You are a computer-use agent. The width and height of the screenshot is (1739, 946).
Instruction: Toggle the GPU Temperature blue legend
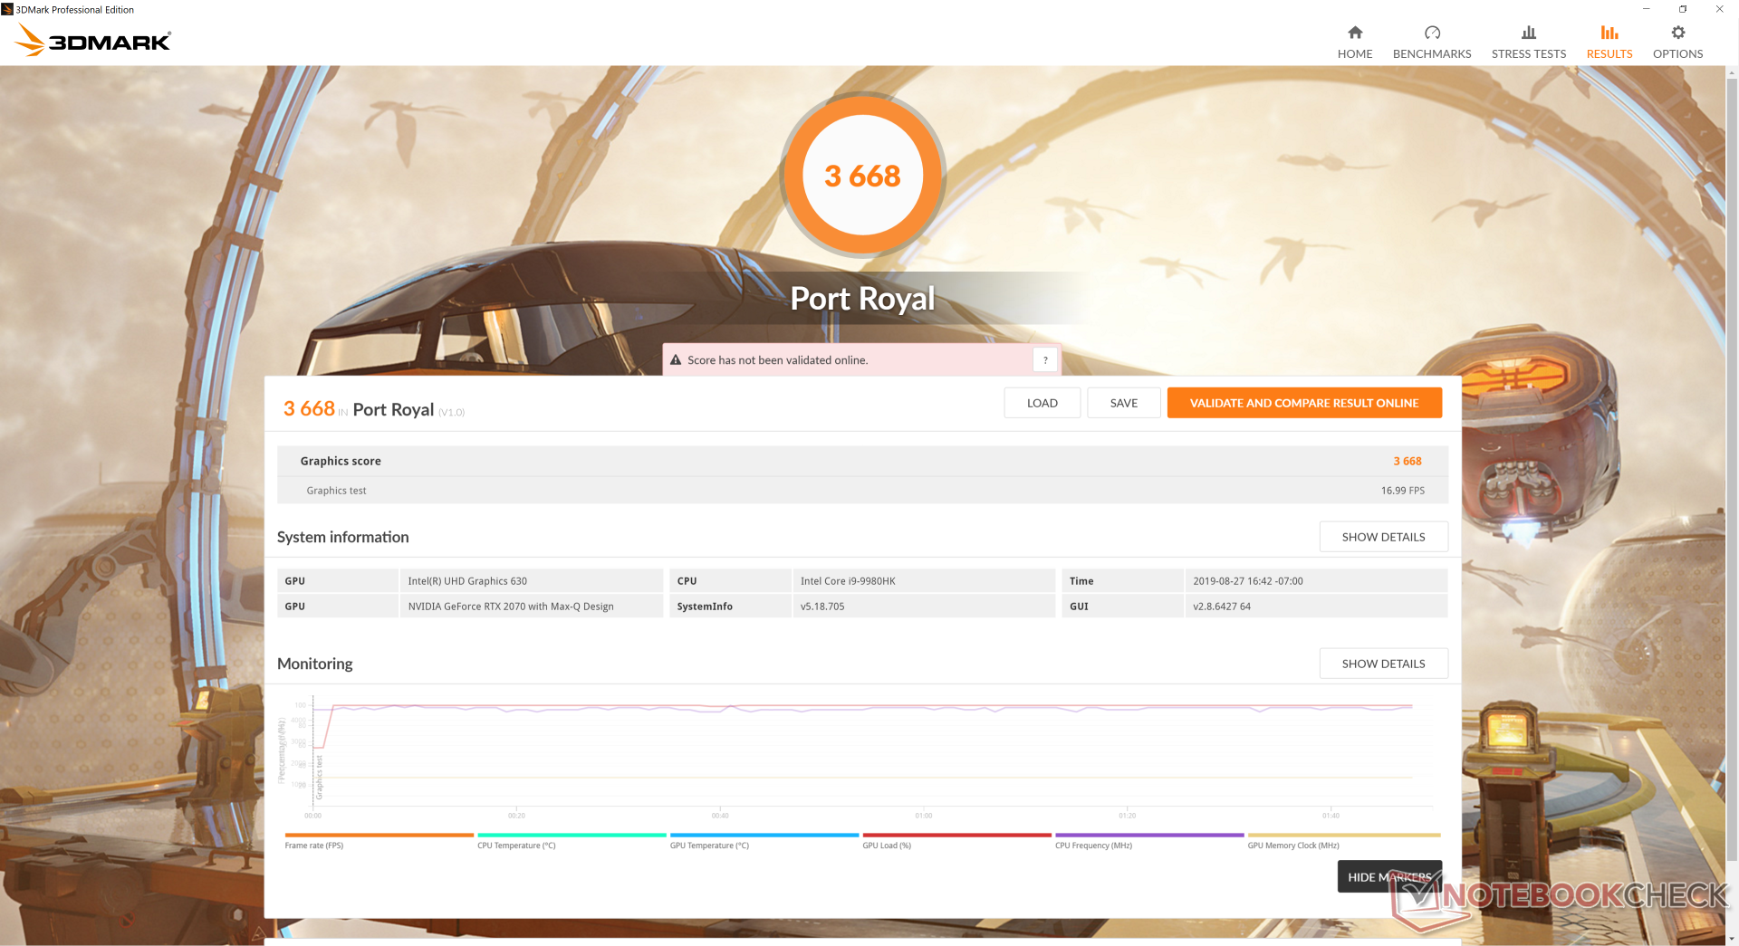(x=764, y=840)
